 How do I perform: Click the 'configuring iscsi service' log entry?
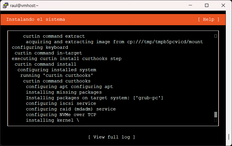coord(61,103)
